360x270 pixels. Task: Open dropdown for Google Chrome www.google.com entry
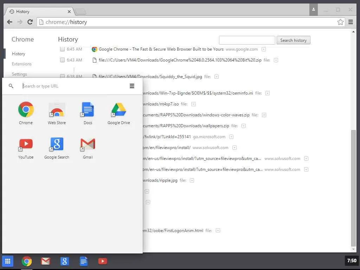(264, 49)
